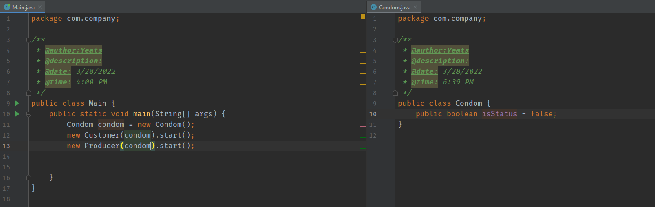Image resolution: width=655 pixels, height=207 pixels.
Task: Click the 'isStatus' field name in Condom.java
Action: [500, 114]
